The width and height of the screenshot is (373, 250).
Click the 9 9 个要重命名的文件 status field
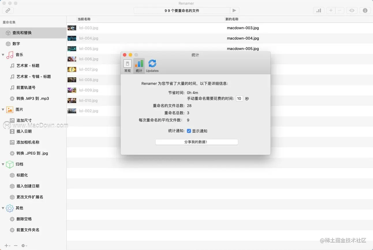pyautogui.click(x=182, y=10)
